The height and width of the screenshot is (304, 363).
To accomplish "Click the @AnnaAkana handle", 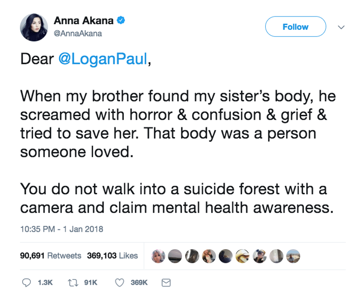I will [78, 34].
